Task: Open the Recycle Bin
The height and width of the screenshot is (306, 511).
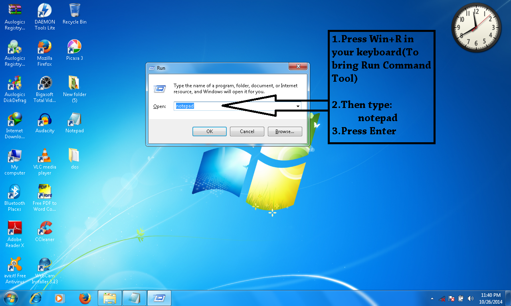Action: point(75,14)
